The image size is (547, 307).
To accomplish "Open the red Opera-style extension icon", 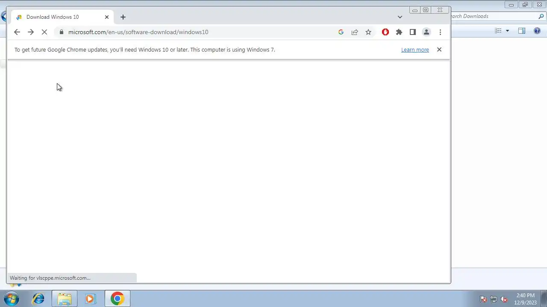I will [385, 32].
